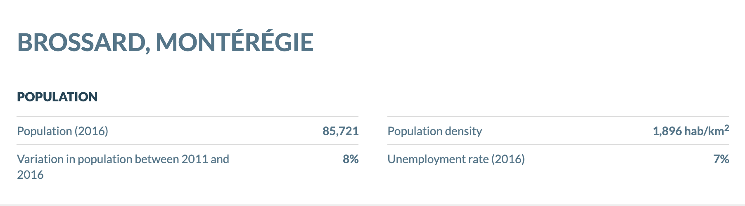
Task: Click the Population (2016) row
Action: (x=187, y=131)
